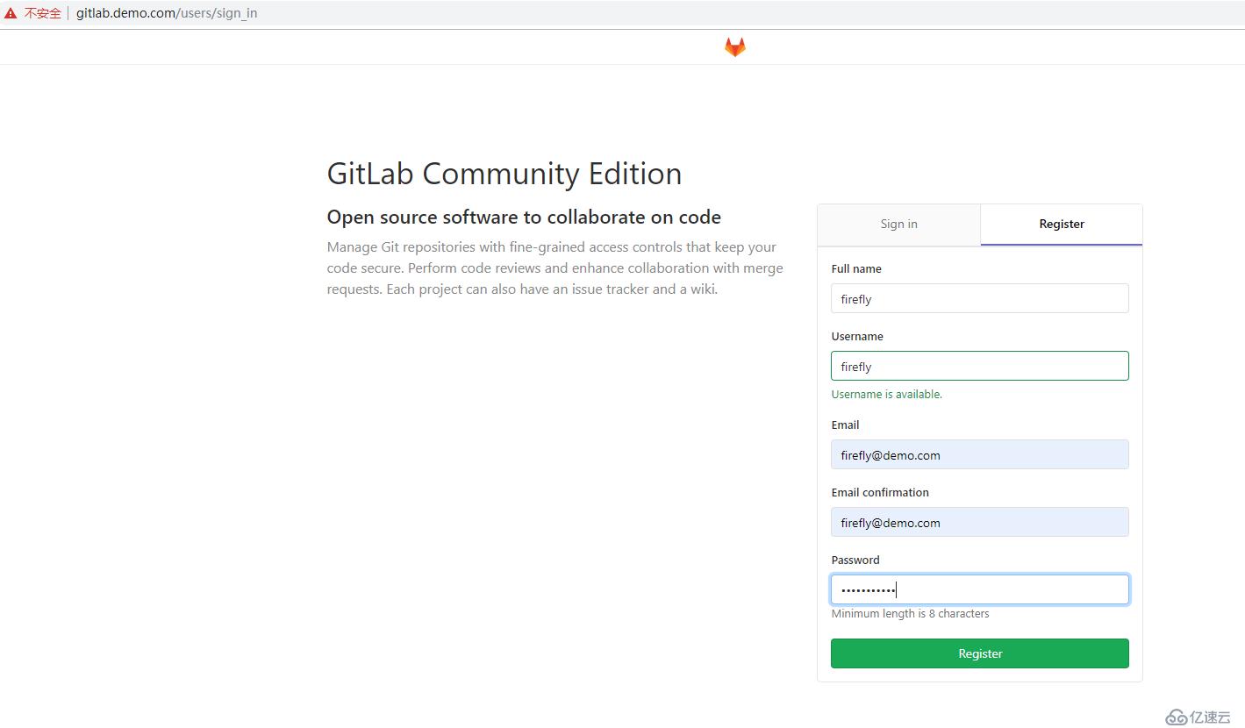Image resolution: width=1245 pixels, height=728 pixels.
Task: Click the 'Manage Git repositories' description paragraph
Action: click(x=555, y=268)
